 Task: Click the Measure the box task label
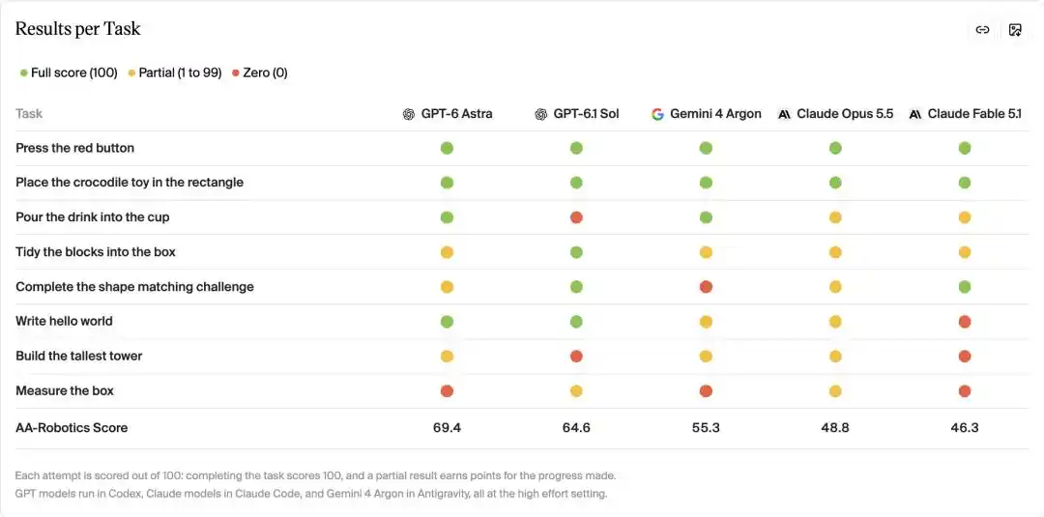coord(65,390)
